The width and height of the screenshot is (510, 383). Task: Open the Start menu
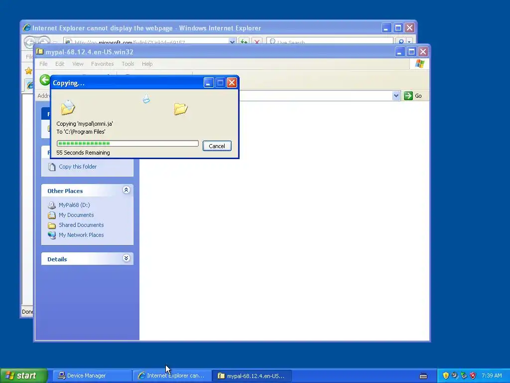[23, 376]
